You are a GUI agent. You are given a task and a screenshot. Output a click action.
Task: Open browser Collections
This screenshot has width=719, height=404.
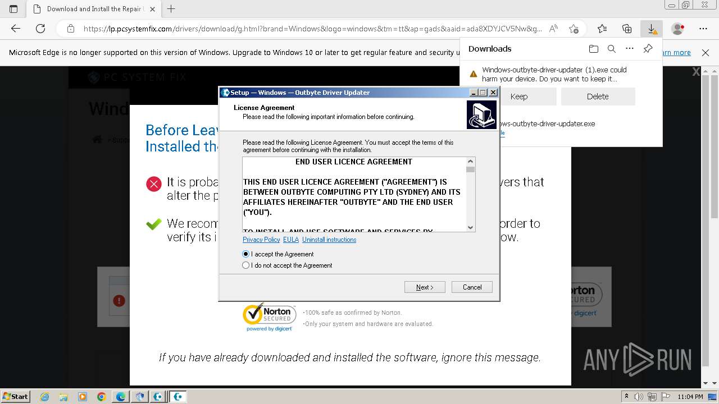click(627, 29)
